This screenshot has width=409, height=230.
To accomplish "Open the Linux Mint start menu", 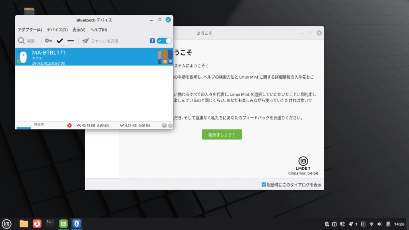I will [6, 224].
